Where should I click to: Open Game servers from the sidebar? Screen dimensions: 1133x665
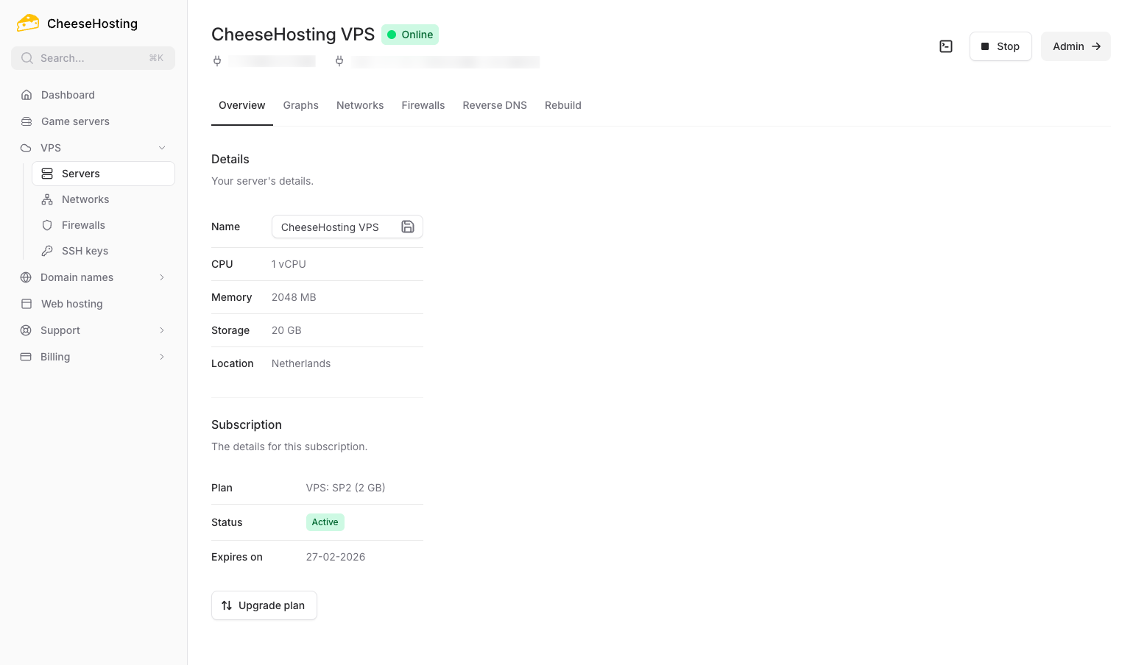[x=75, y=121]
